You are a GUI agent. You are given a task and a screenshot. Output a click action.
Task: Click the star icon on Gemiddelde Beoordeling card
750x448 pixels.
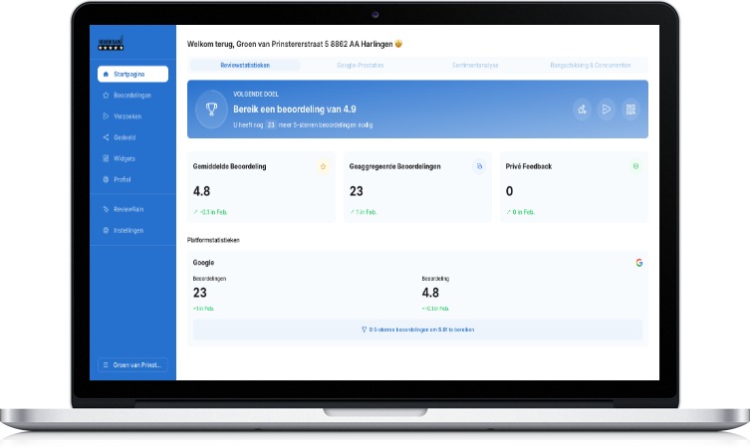tap(323, 166)
